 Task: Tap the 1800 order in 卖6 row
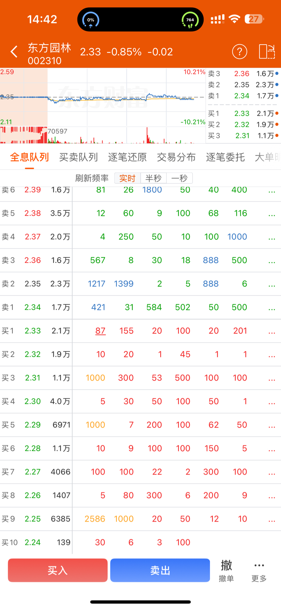tap(152, 190)
